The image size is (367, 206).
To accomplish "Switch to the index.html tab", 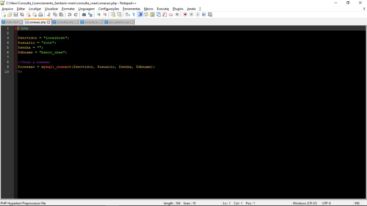I will 12,22.
